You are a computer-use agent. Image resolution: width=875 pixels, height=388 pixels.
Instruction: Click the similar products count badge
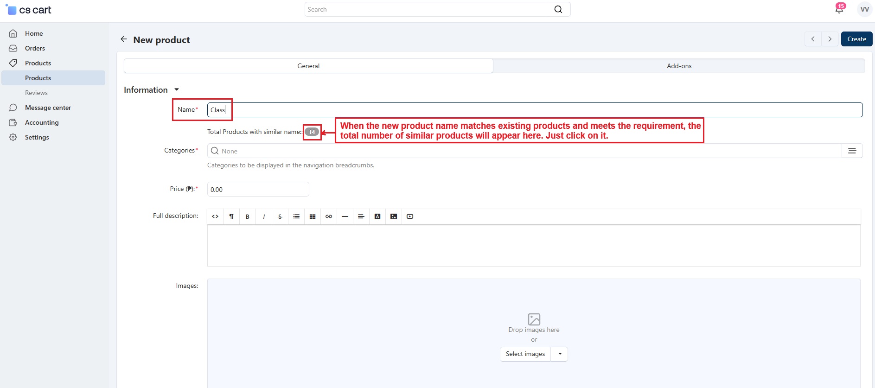click(312, 132)
